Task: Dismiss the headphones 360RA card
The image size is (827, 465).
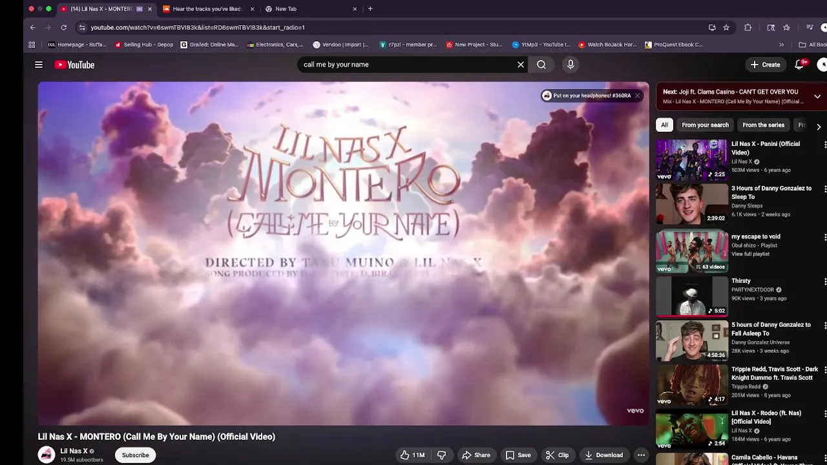Action: pyautogui.click(x=637, y=96)
